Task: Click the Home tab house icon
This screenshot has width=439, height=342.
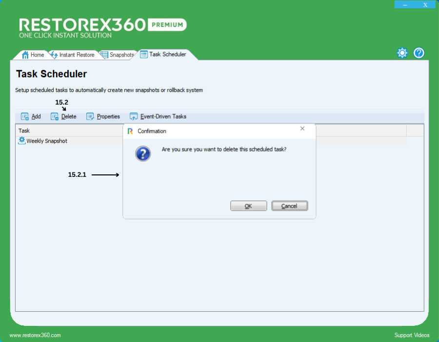Action: (25, 55)
